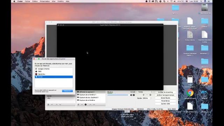The width and height of the screenshot is (224, 126).
Task: Move the scene down in the scenes list
Action: [60, 105]
